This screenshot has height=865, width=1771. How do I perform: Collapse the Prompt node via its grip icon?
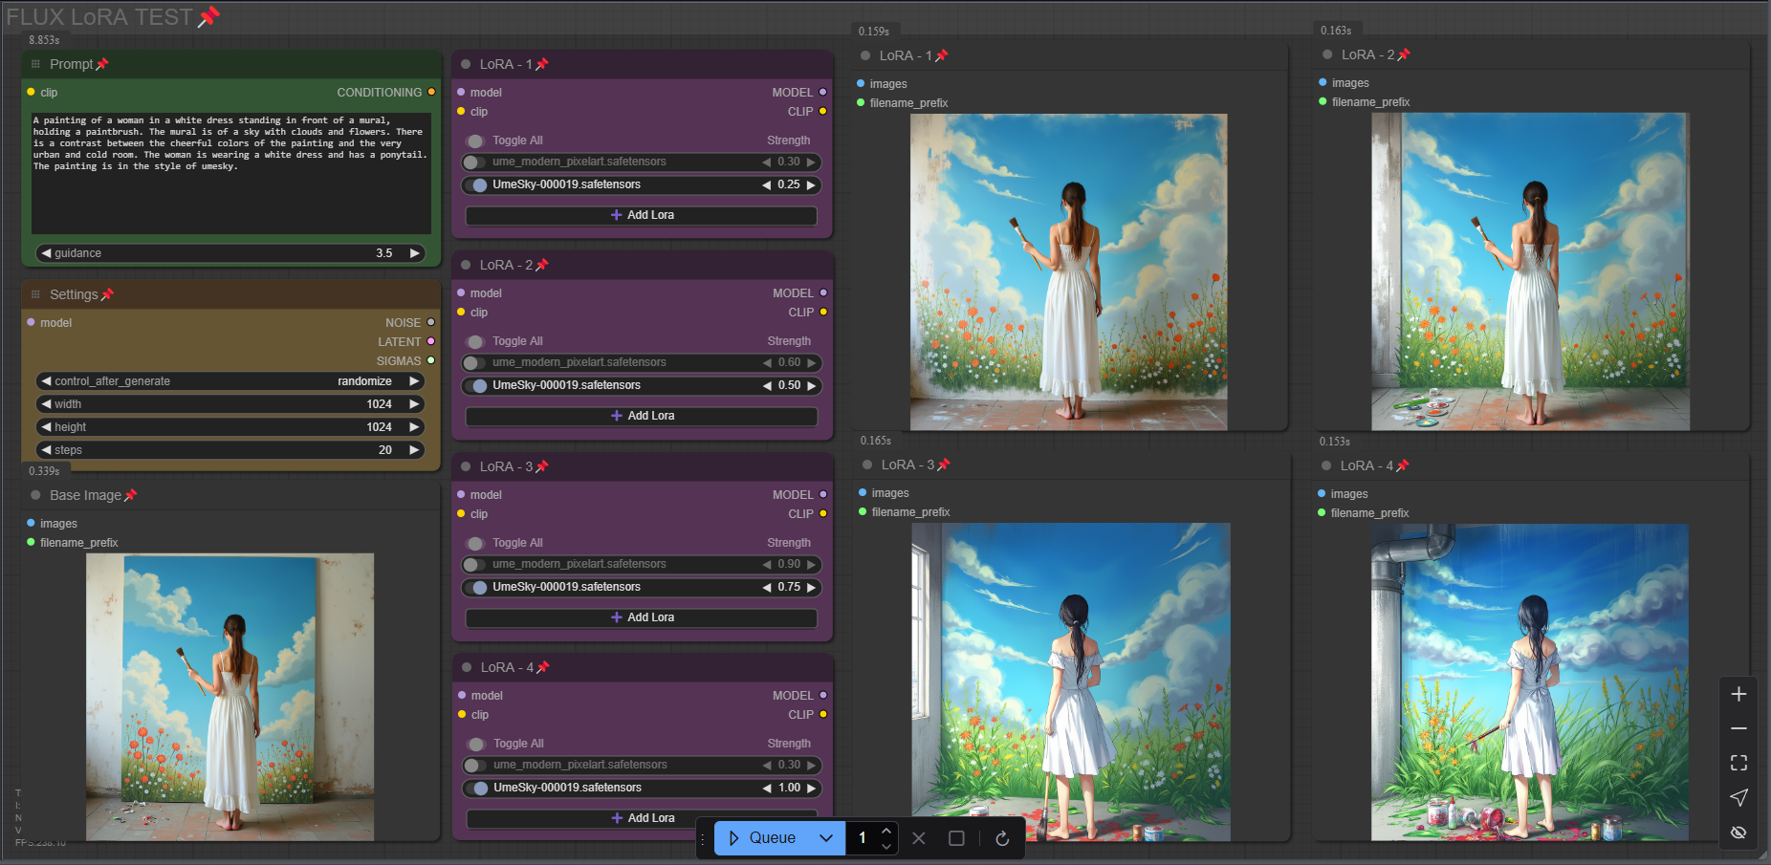pos(35,64)
